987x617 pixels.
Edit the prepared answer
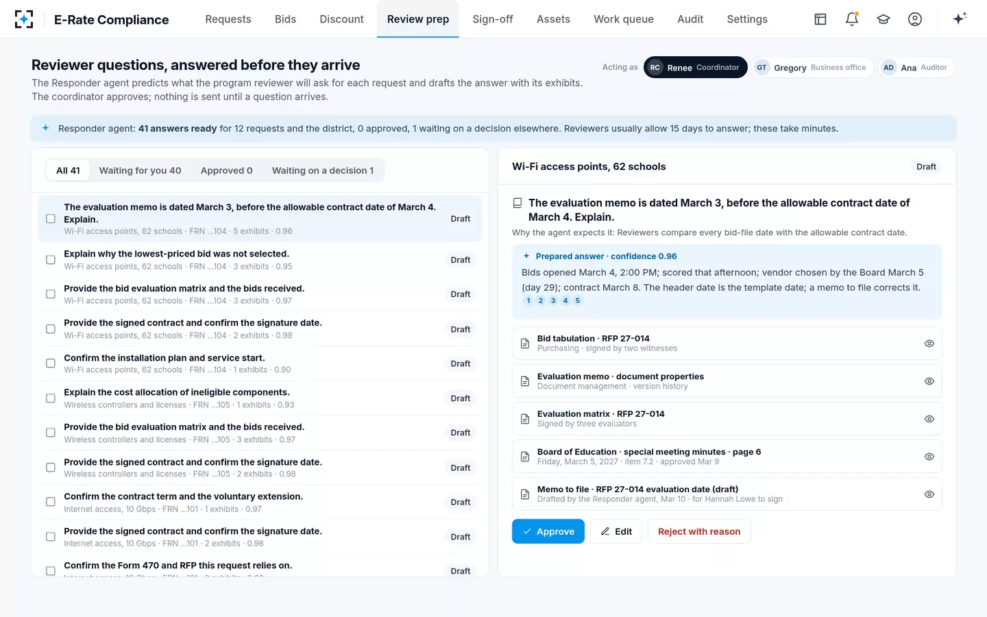616,531
